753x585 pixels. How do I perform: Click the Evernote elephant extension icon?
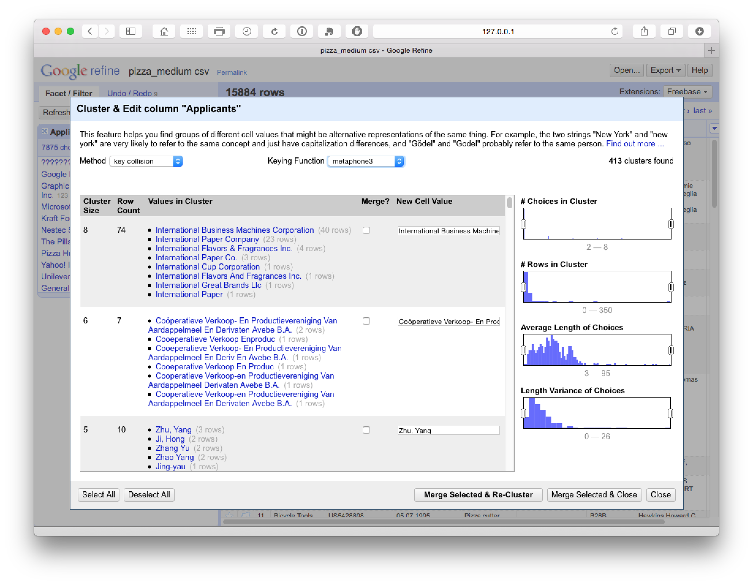[x=329, y=31]
